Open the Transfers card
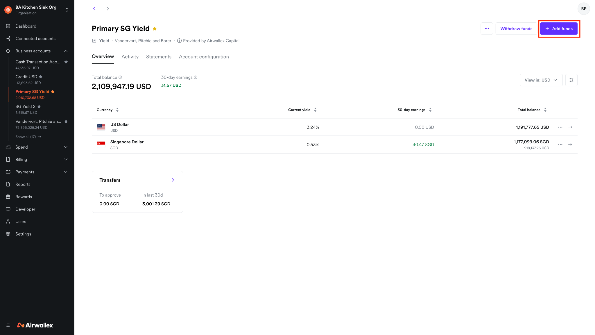Screen dimensions: 595x335 pos(137,192)
